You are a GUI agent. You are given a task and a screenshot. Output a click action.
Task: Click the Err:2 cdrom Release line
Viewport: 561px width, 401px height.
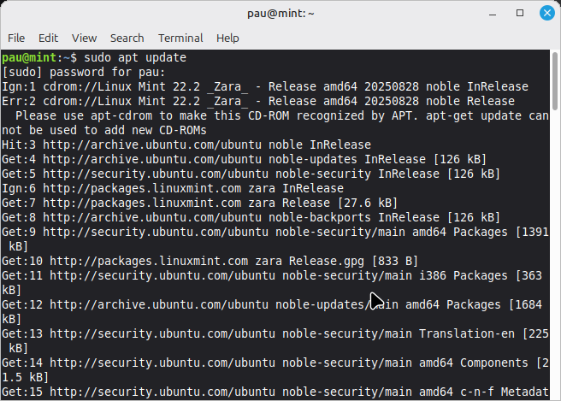tap(257, 101)
